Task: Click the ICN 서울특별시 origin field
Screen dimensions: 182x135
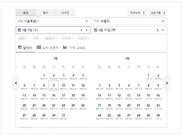Action: tap(53, 21)
